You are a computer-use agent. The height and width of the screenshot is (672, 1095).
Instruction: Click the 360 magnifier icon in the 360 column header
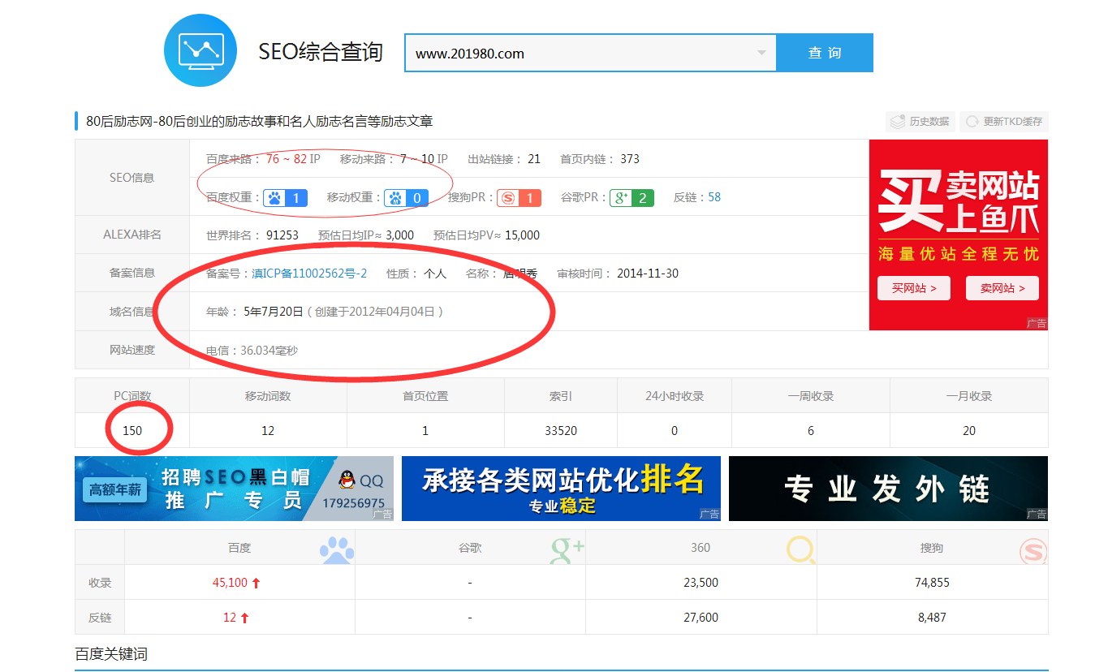[x=801, y=549]
